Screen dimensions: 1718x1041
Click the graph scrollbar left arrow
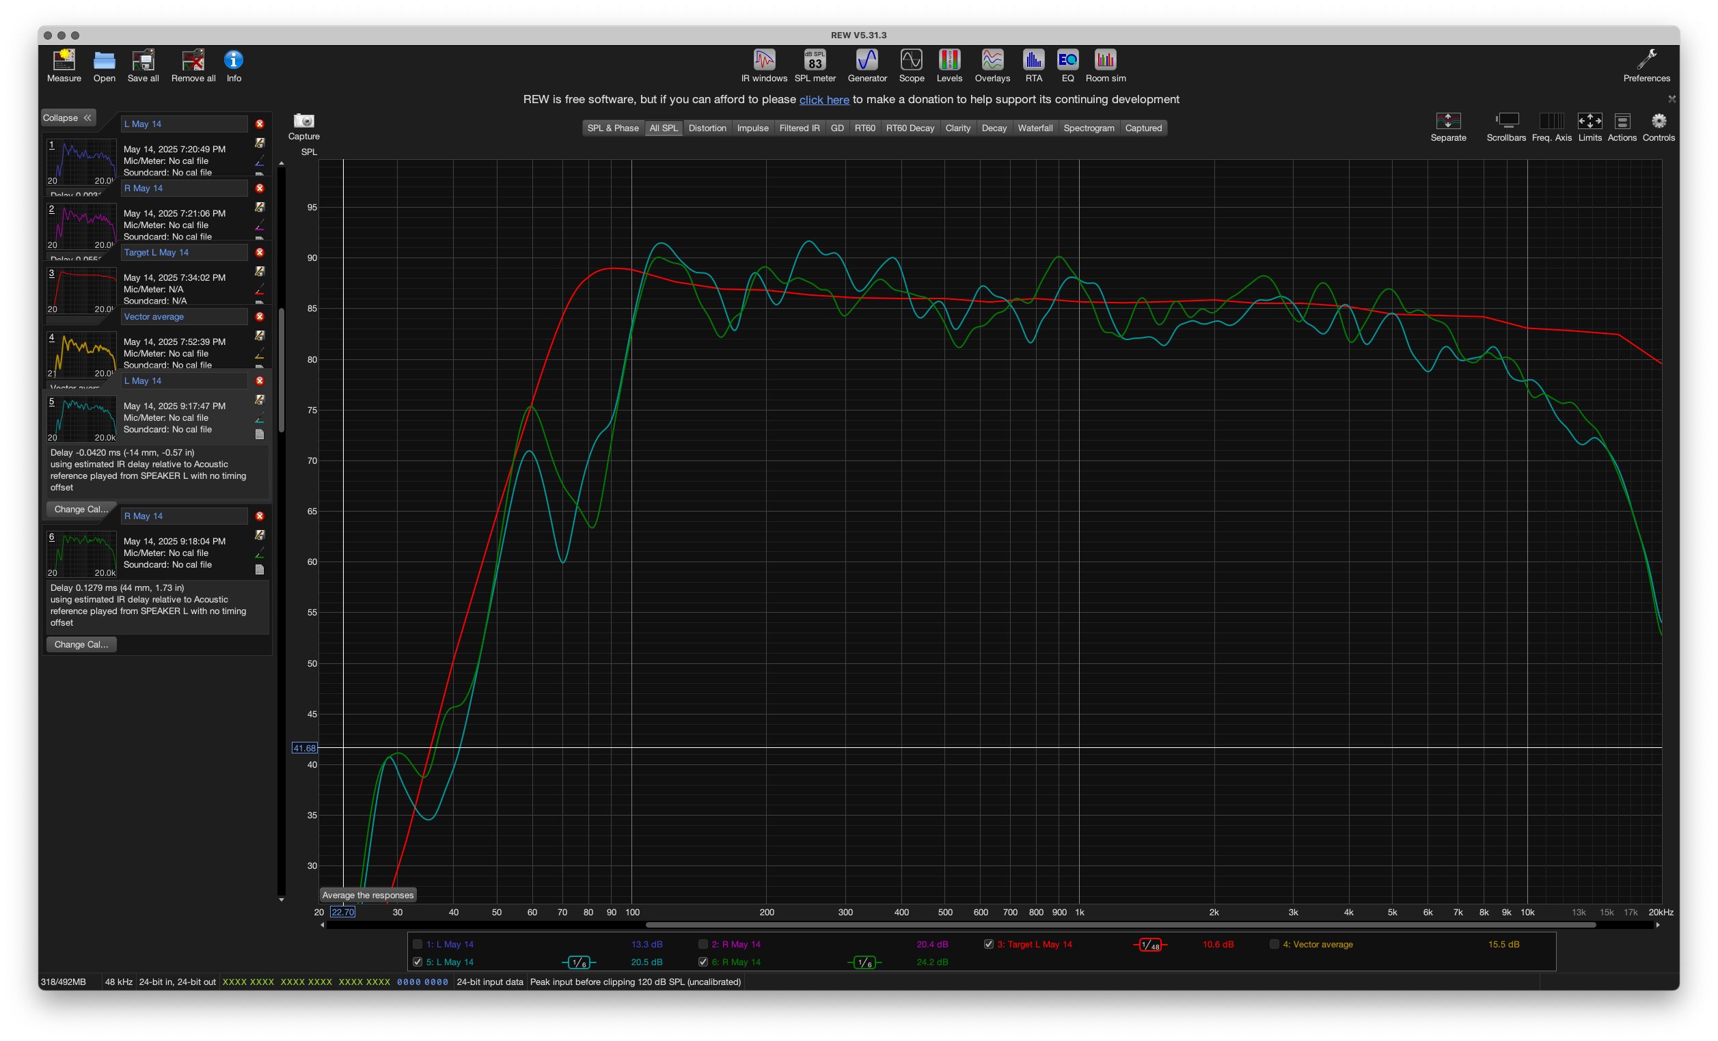coord(322,925)
